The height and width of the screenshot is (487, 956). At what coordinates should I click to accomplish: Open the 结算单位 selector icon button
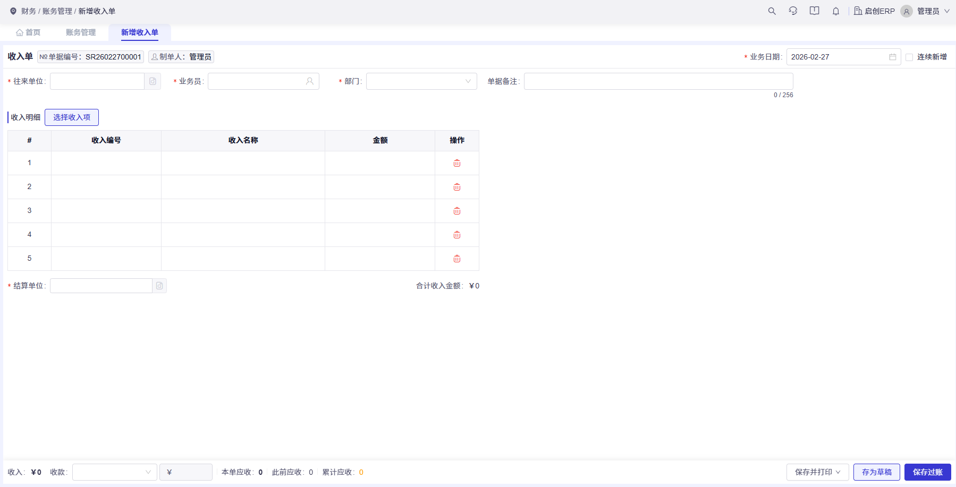tap(159, 286)
